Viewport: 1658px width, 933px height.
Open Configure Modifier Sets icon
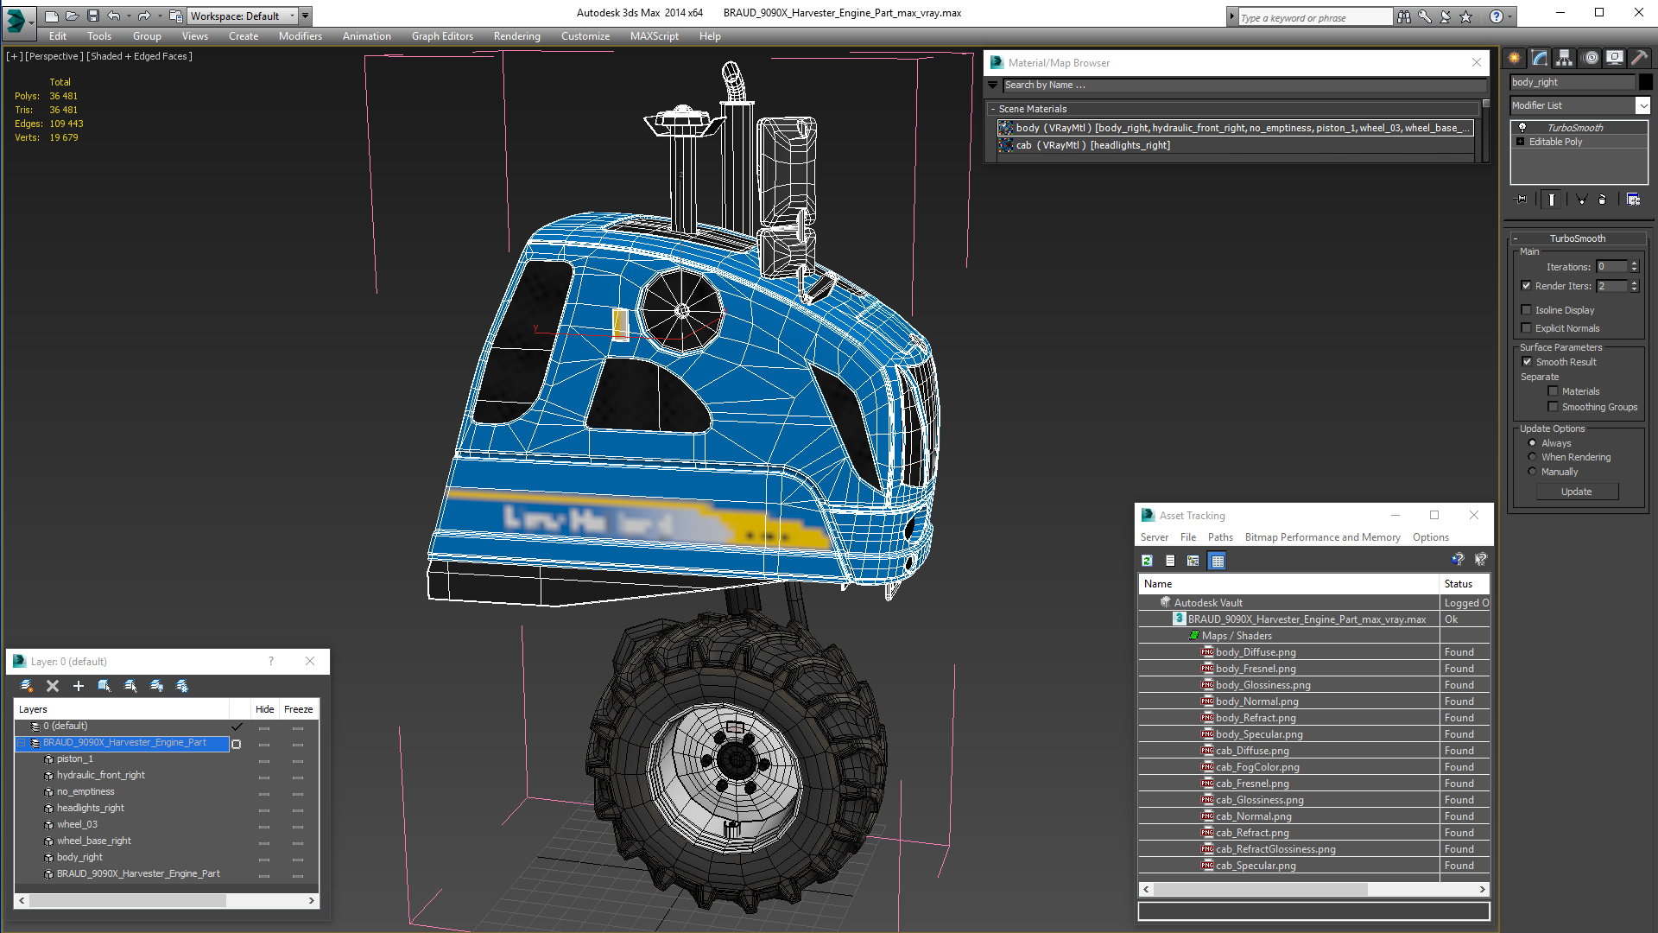click(1634, 200)
